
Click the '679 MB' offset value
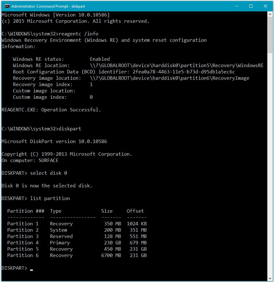pos(138,243)
